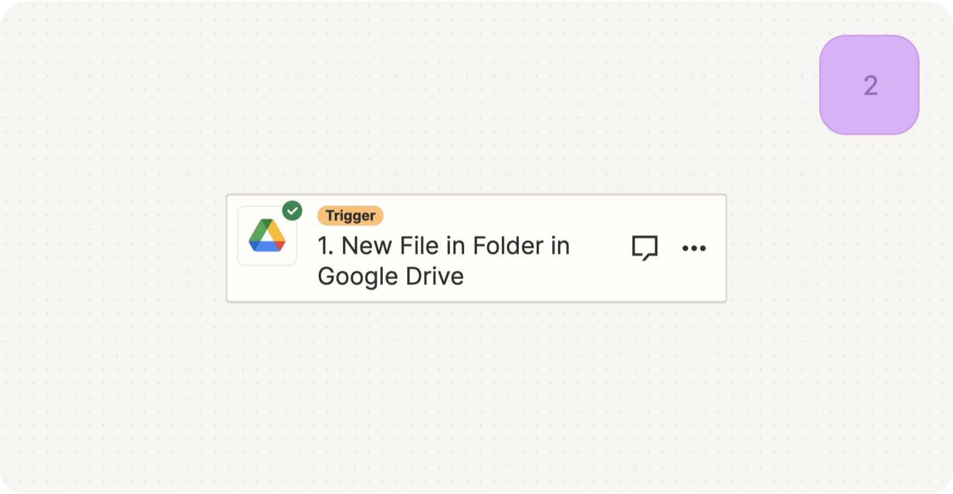
Task: Open the step comment bubble icon
Action: coord(645,248)
